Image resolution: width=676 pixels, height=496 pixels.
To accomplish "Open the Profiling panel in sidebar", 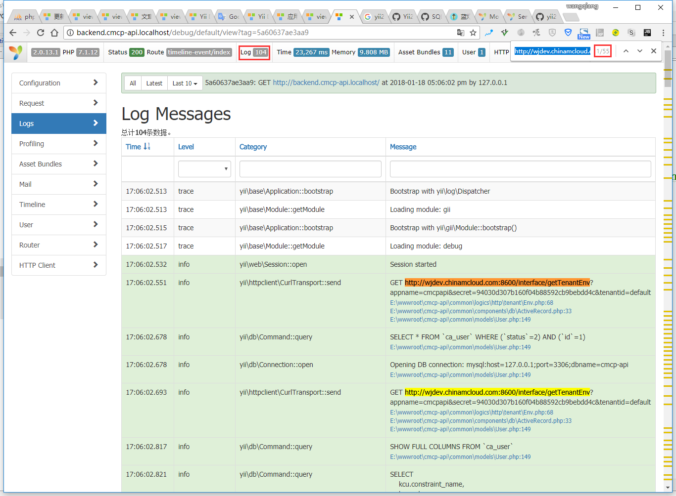I will click(x=58, y=144).
